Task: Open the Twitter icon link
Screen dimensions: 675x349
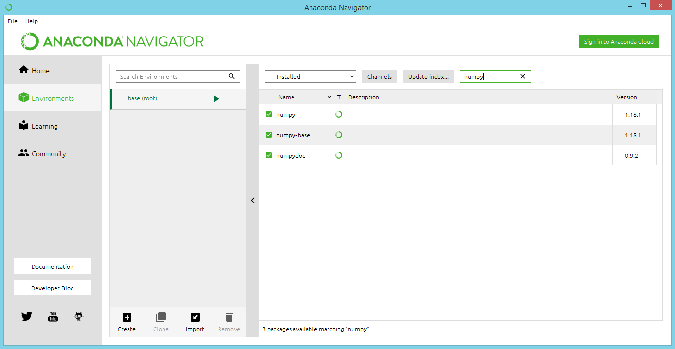Action: point(27,317)
